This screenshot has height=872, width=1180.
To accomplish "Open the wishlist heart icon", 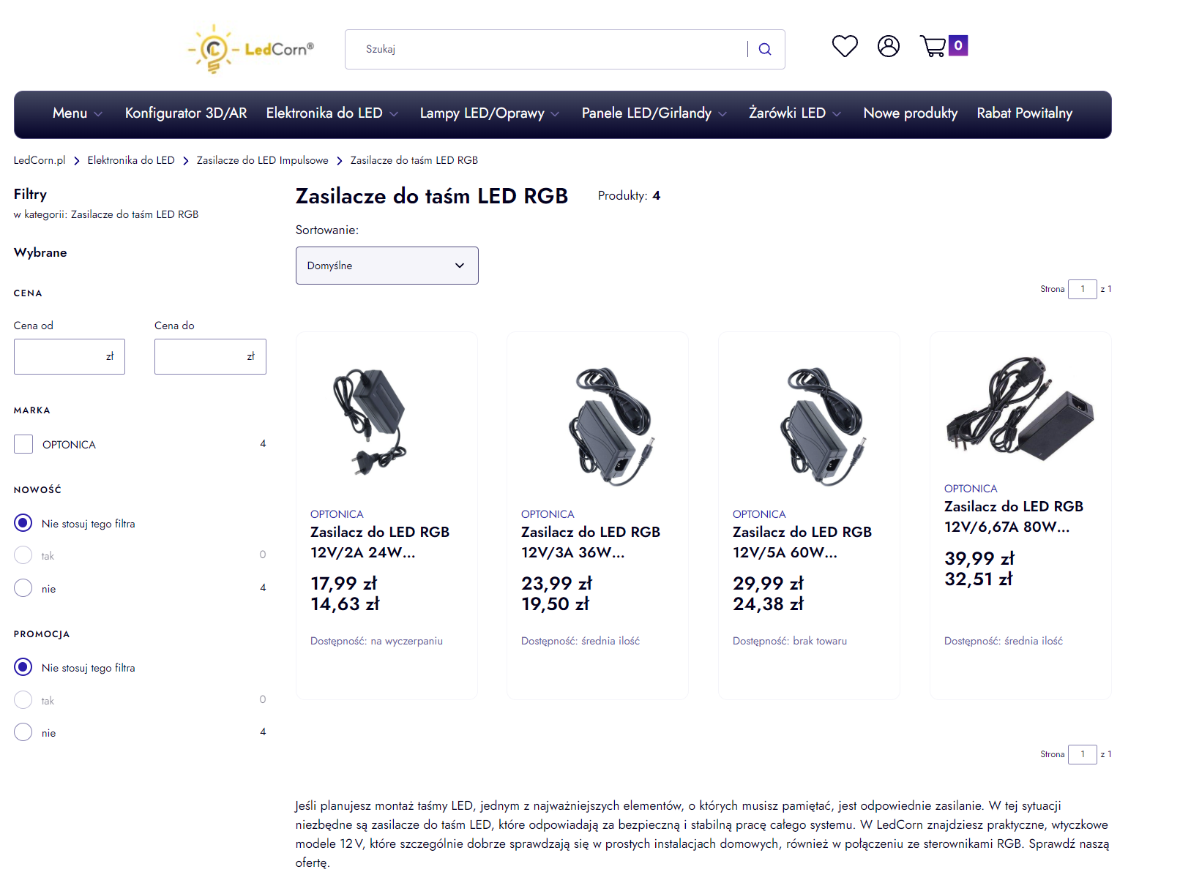I will click(845, 45).
